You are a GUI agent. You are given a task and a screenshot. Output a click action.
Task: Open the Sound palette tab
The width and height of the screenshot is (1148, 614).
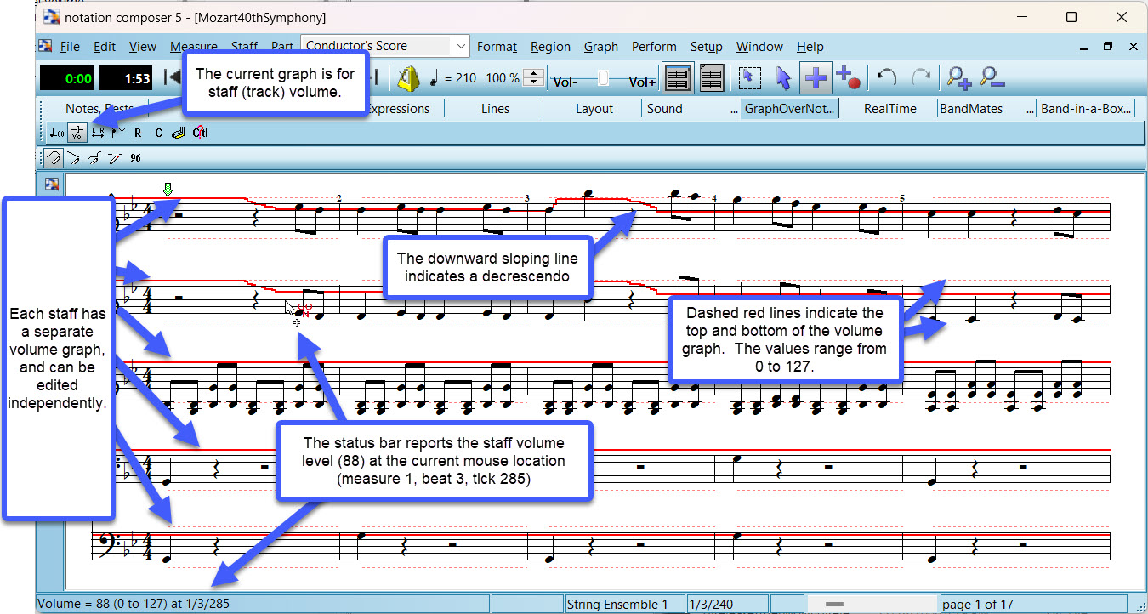(664, 109)
